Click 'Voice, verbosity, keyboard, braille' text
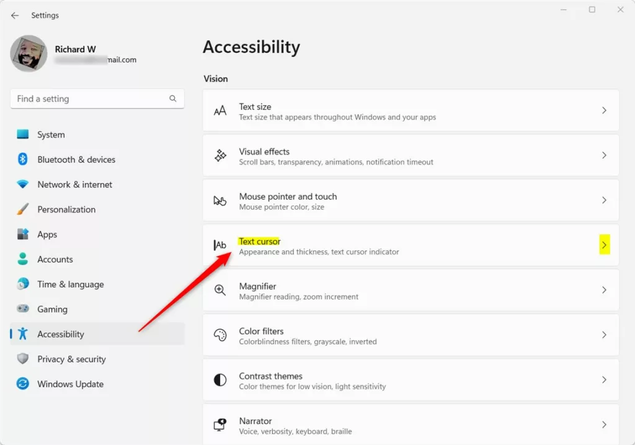Image resolution: width=635 pixels, height=445 pixels. pos(295,431)
